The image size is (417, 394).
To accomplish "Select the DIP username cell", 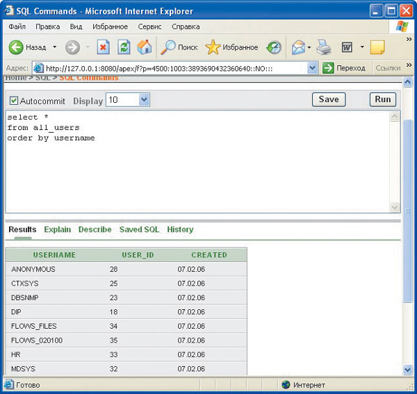I will (x=16, y=312).
